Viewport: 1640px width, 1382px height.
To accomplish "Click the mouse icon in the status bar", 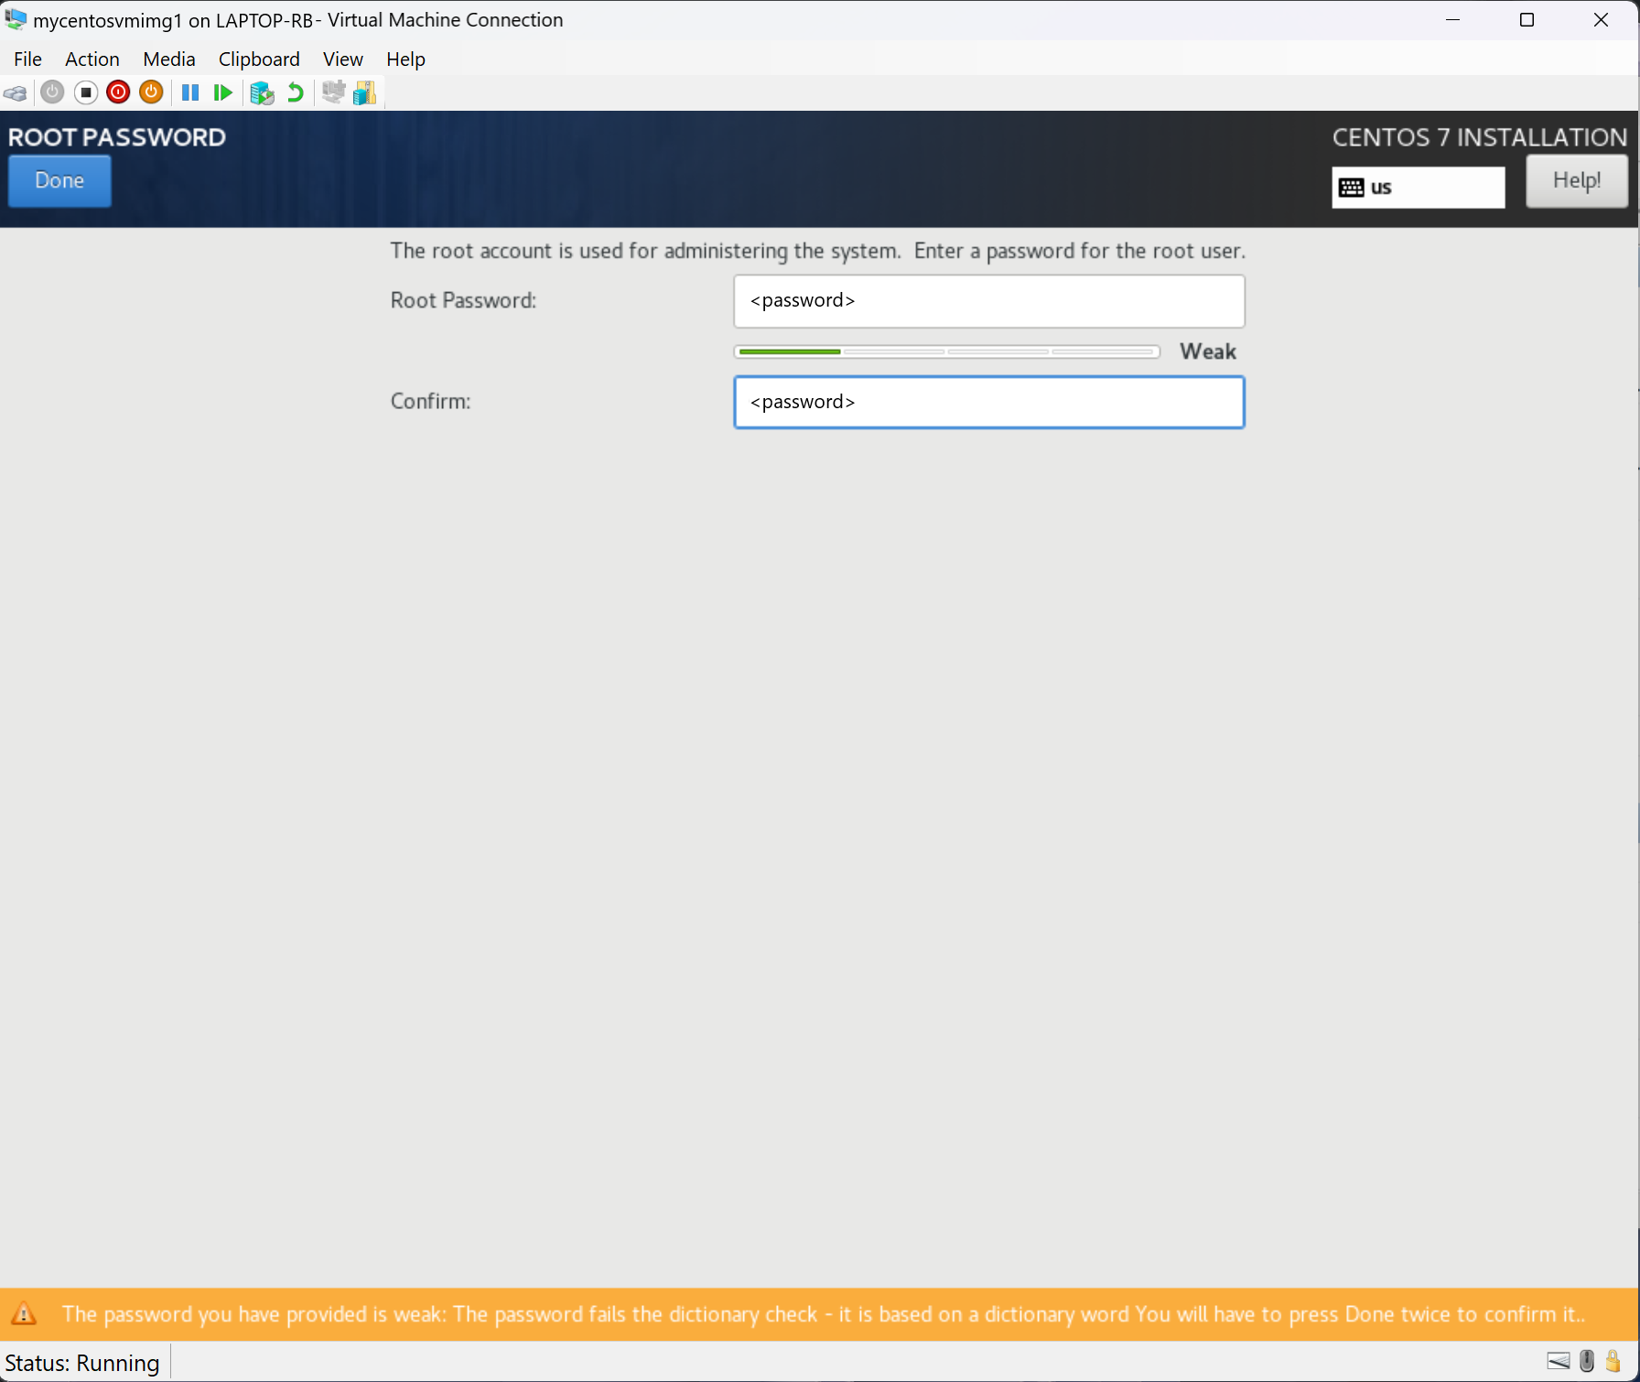I will (x=1587, y=1361).
